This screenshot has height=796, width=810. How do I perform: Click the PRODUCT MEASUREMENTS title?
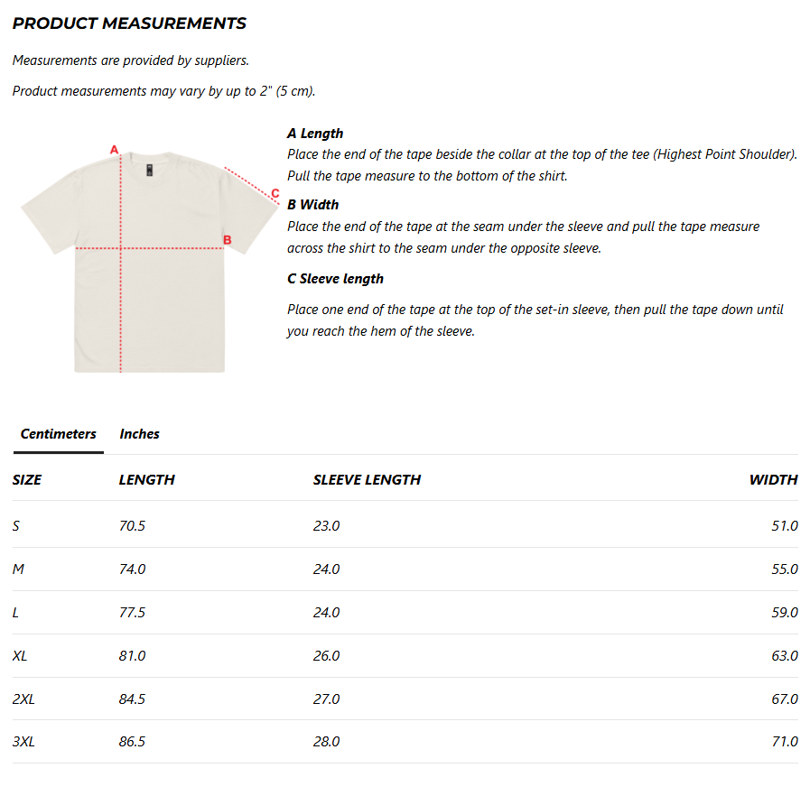(x=129, y=23)
